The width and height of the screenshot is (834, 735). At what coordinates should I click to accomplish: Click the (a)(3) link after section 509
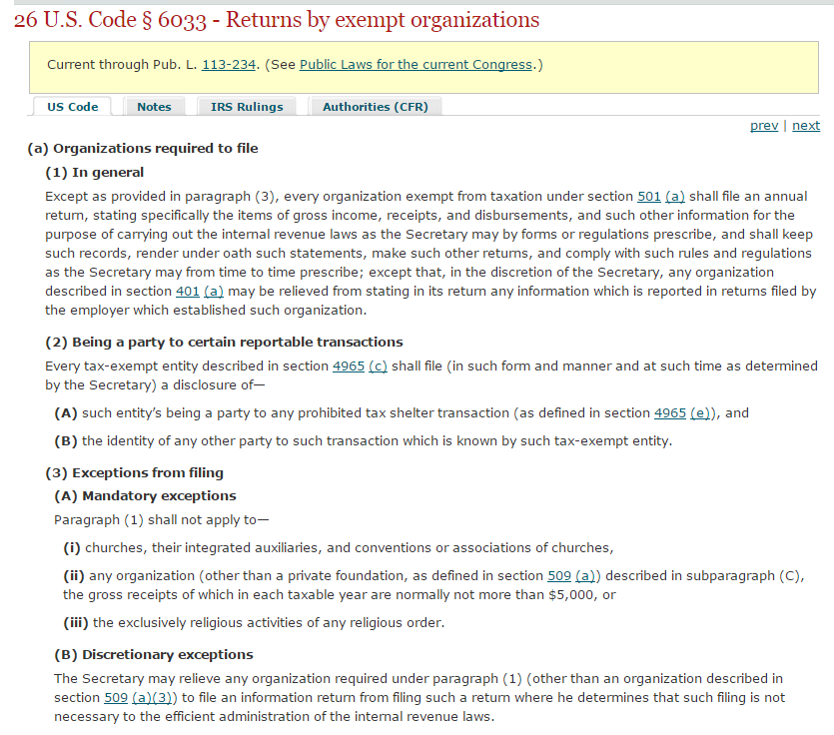coord(152,698)
